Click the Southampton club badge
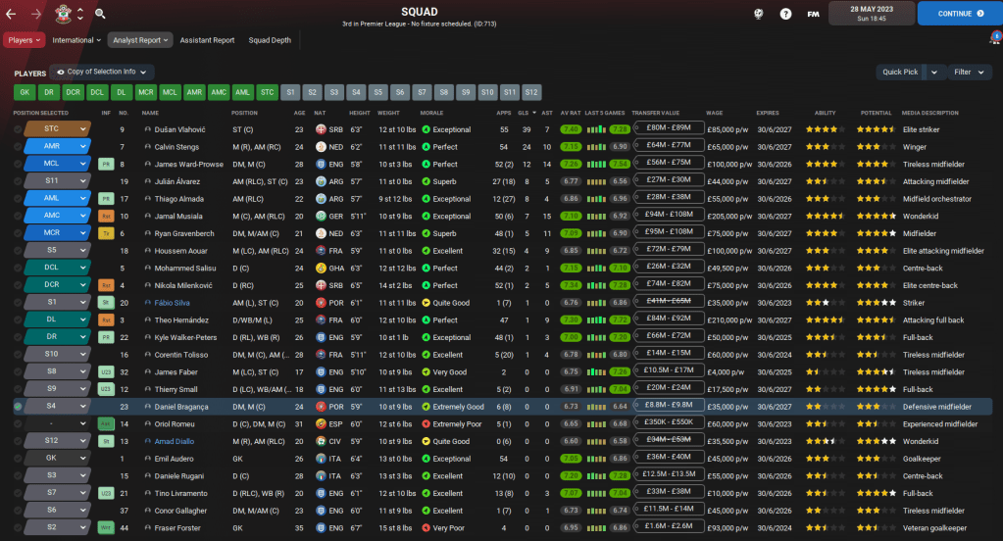This screenshot has width=1003, height=541. click(63, 15)
